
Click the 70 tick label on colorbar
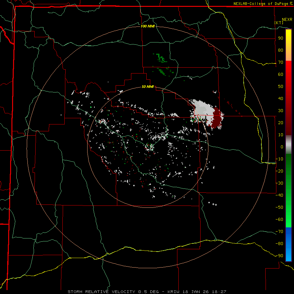pos(281,62)
